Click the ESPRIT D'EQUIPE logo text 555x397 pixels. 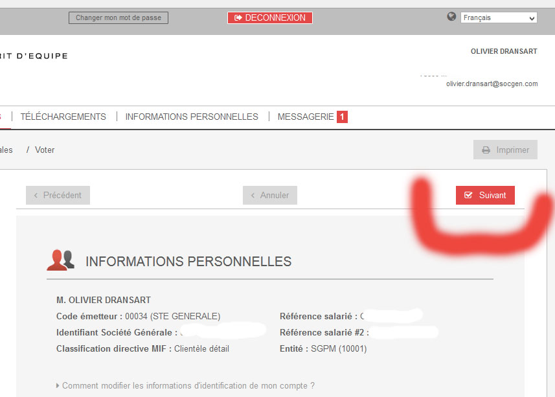click(34, 56)
